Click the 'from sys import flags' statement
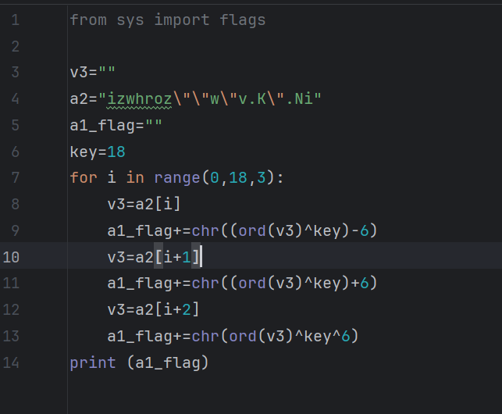 point(168,20)
